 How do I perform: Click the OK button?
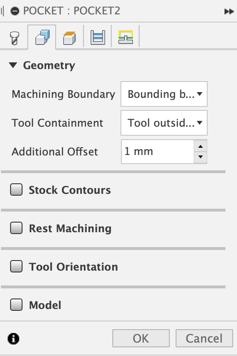(x=141, y=338)
